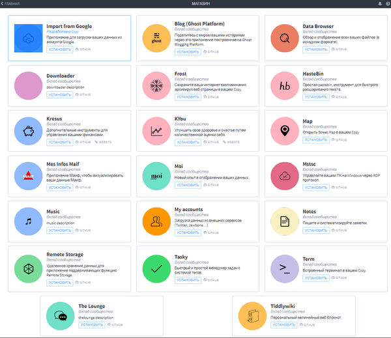Open GitHub link for Import from Google
The width and height of the screenshot is (391, 338).
pos(83,49)
